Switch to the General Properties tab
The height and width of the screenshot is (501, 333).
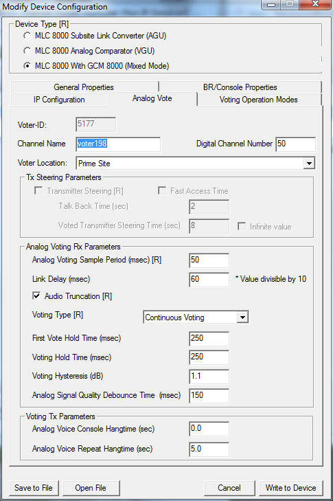click(x=84, y=87)
